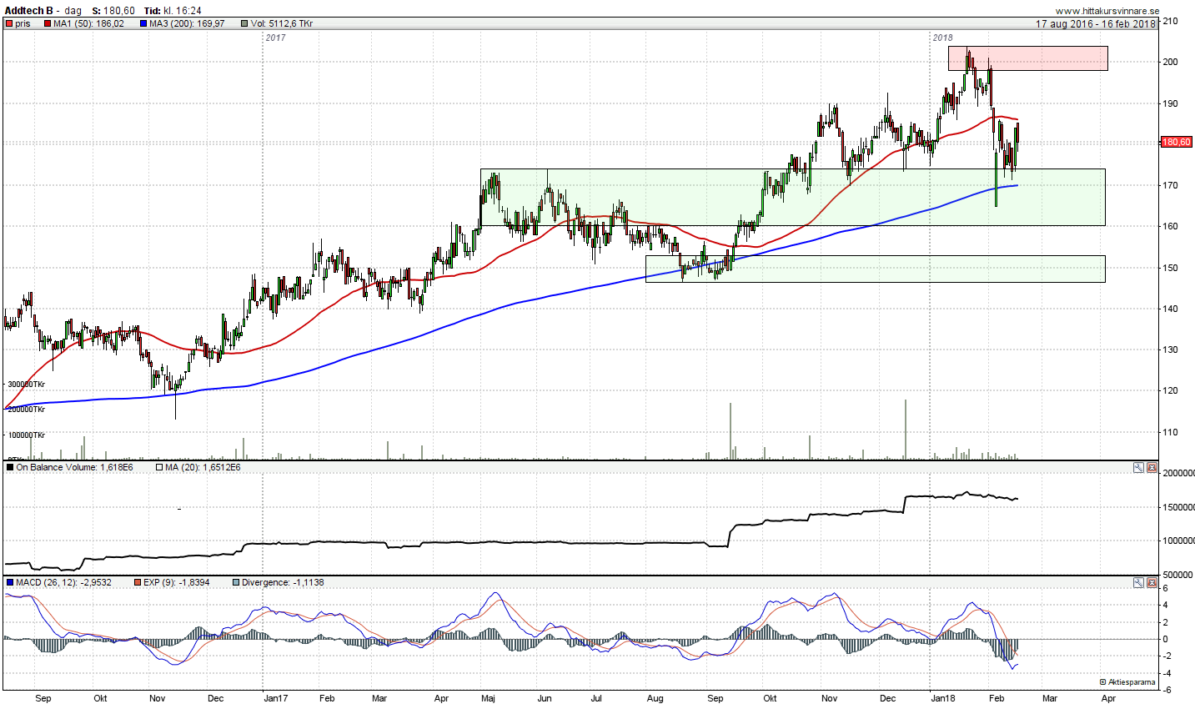Click the Divergence legend square
This screenshot has width=1195, height=709.
coord(236,583)
